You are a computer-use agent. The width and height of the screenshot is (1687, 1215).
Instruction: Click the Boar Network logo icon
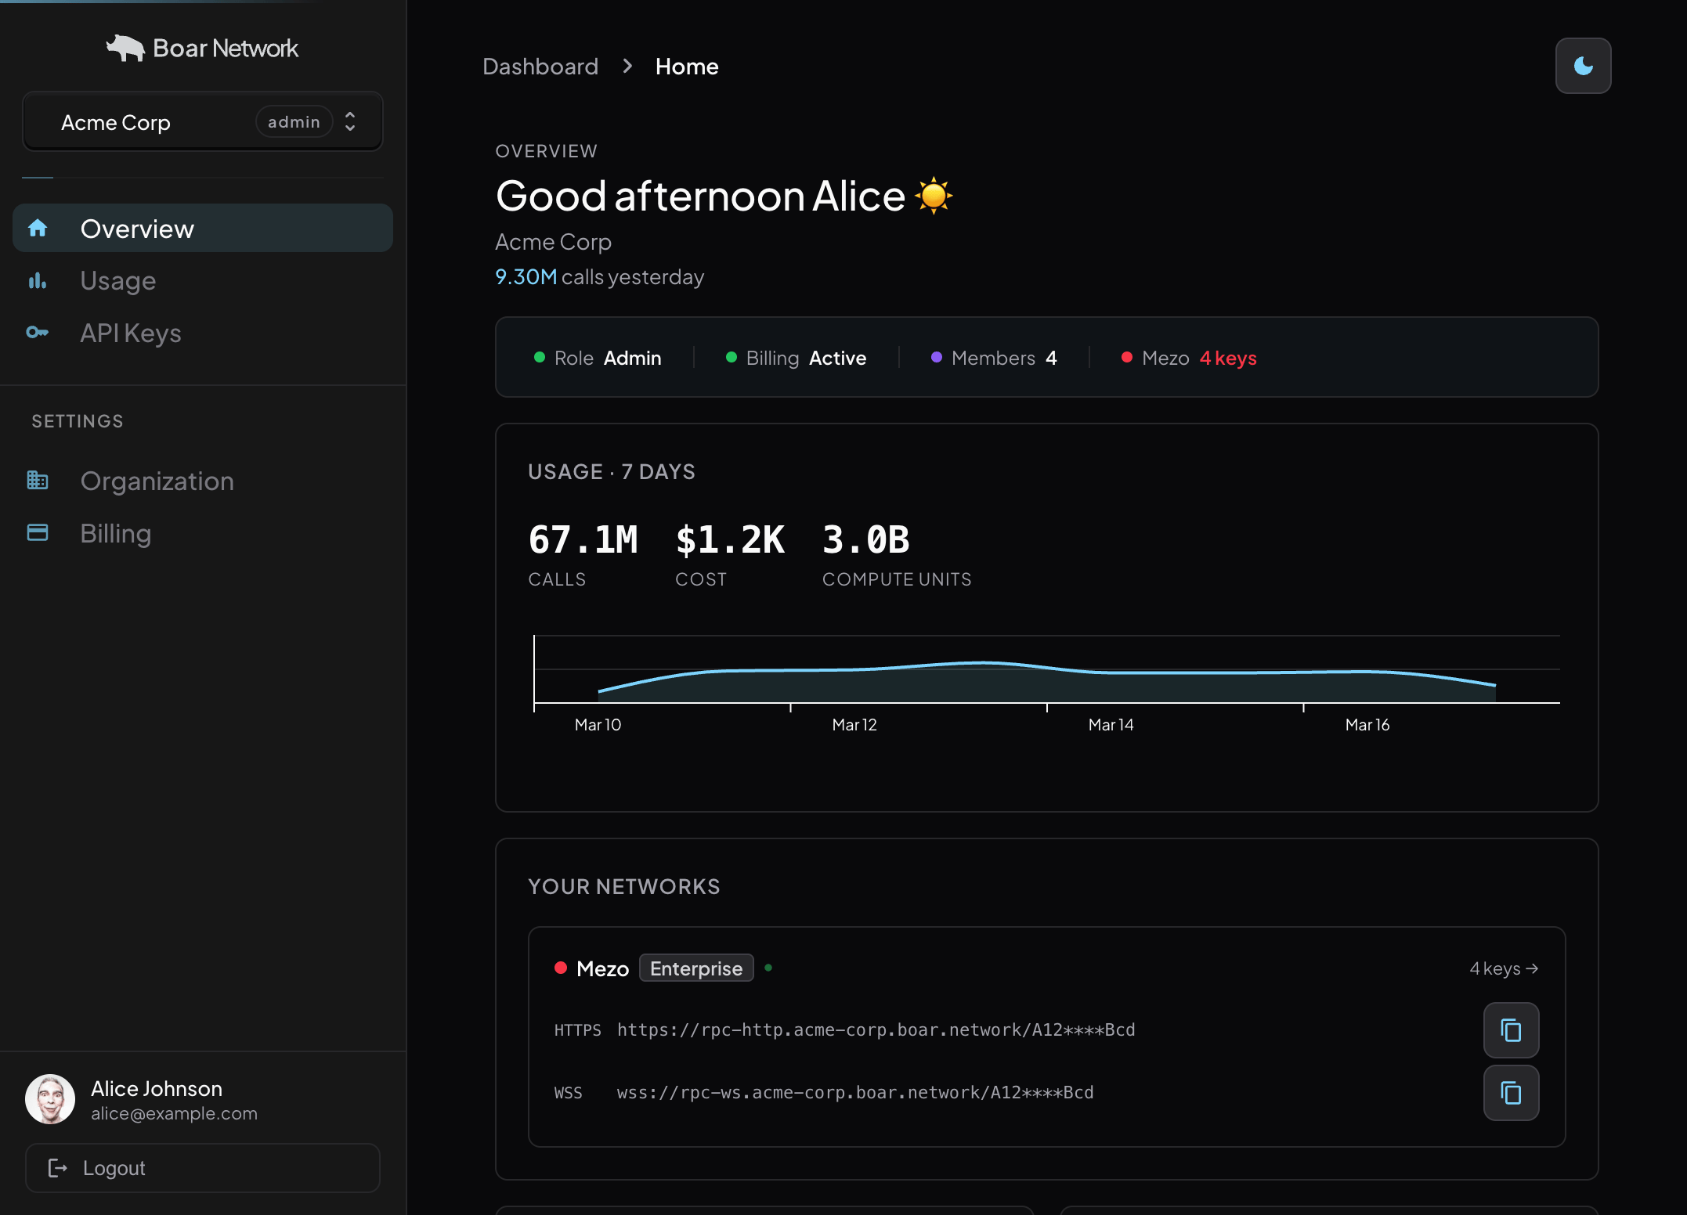point(125,48)
